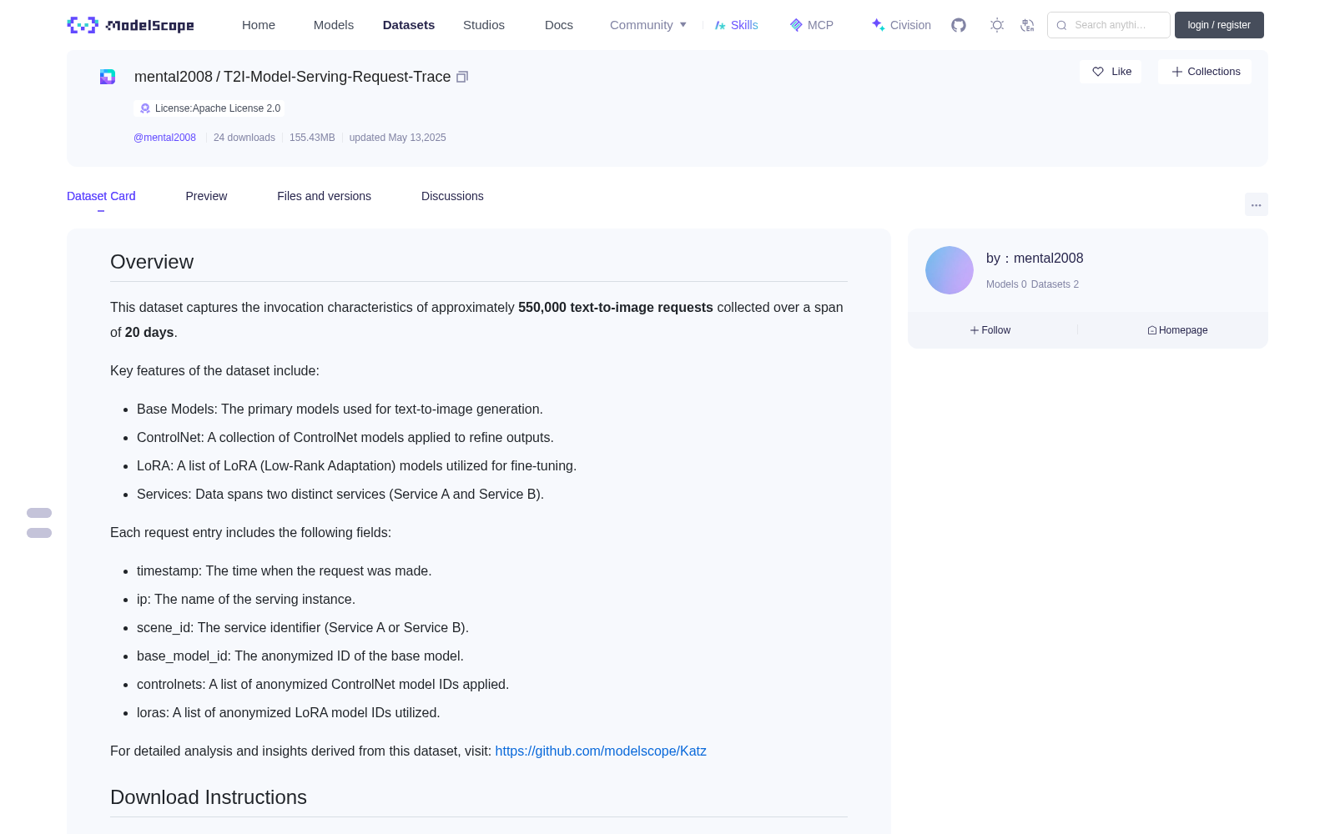Image resolution: width=1335 pixels, height=834 pixels.
Task: Open the Datasets nav item
Action: pos(409,25)
